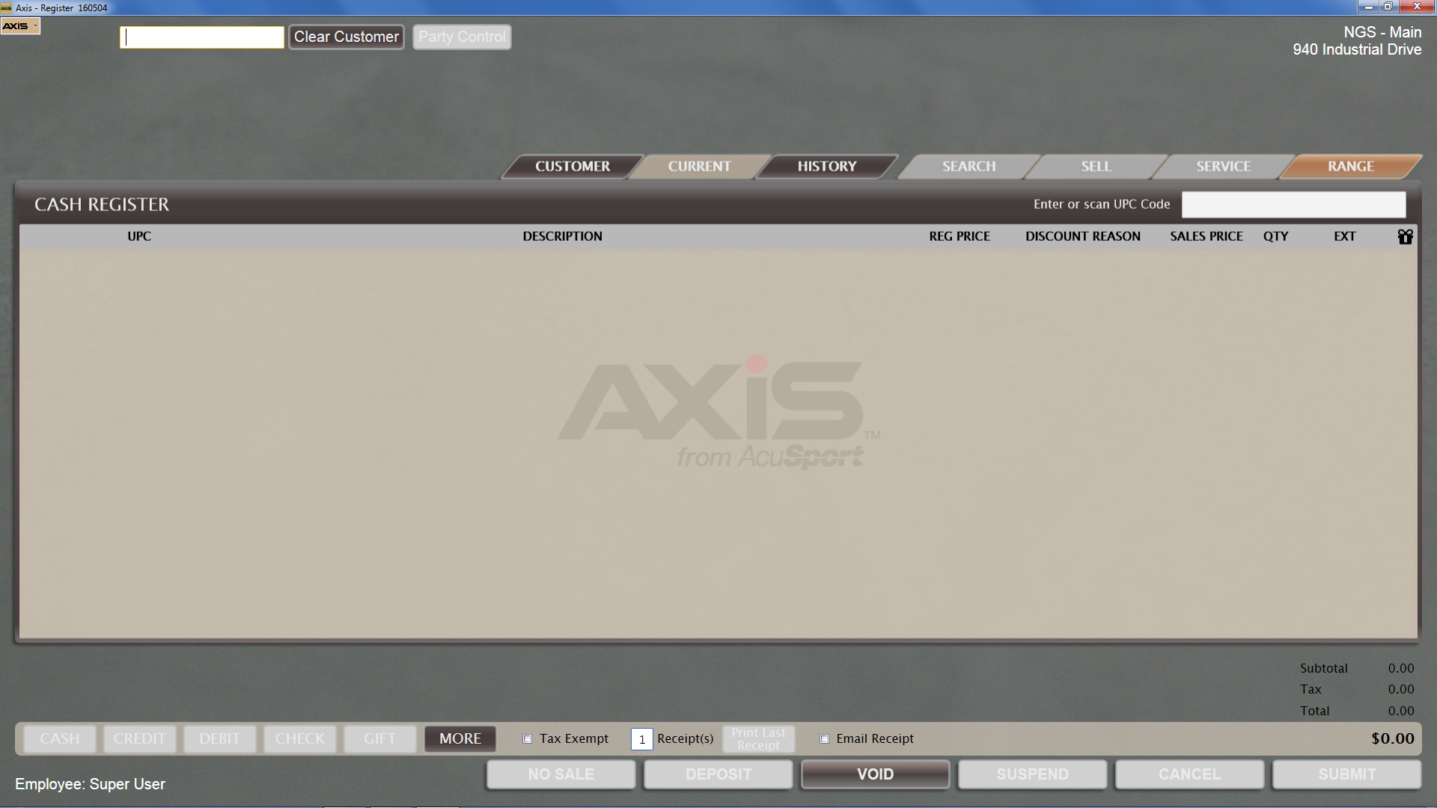
Task: Restore down the Axis Register window
Action: coord(1388,7)
